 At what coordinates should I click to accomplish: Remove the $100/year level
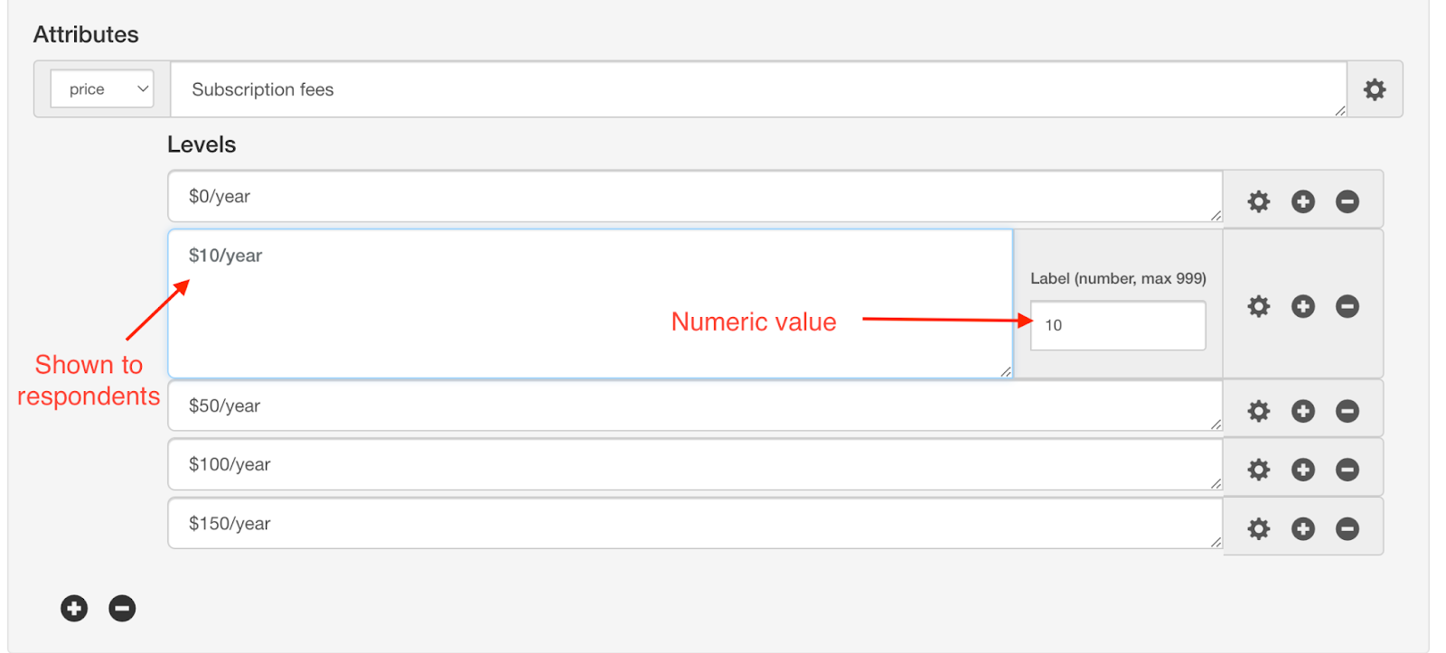pos(1347,470)
